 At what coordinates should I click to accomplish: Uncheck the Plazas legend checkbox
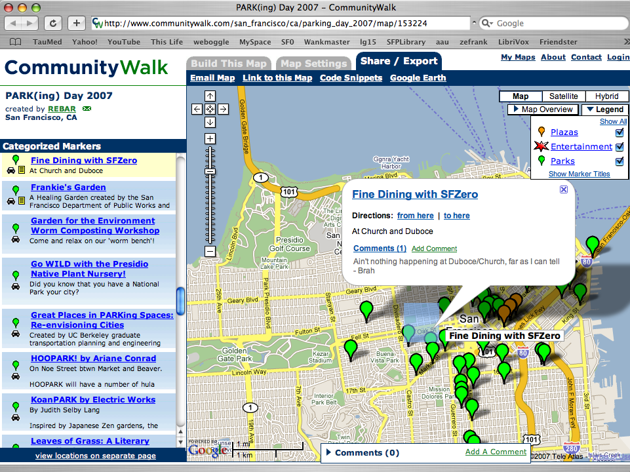(620, 132)
